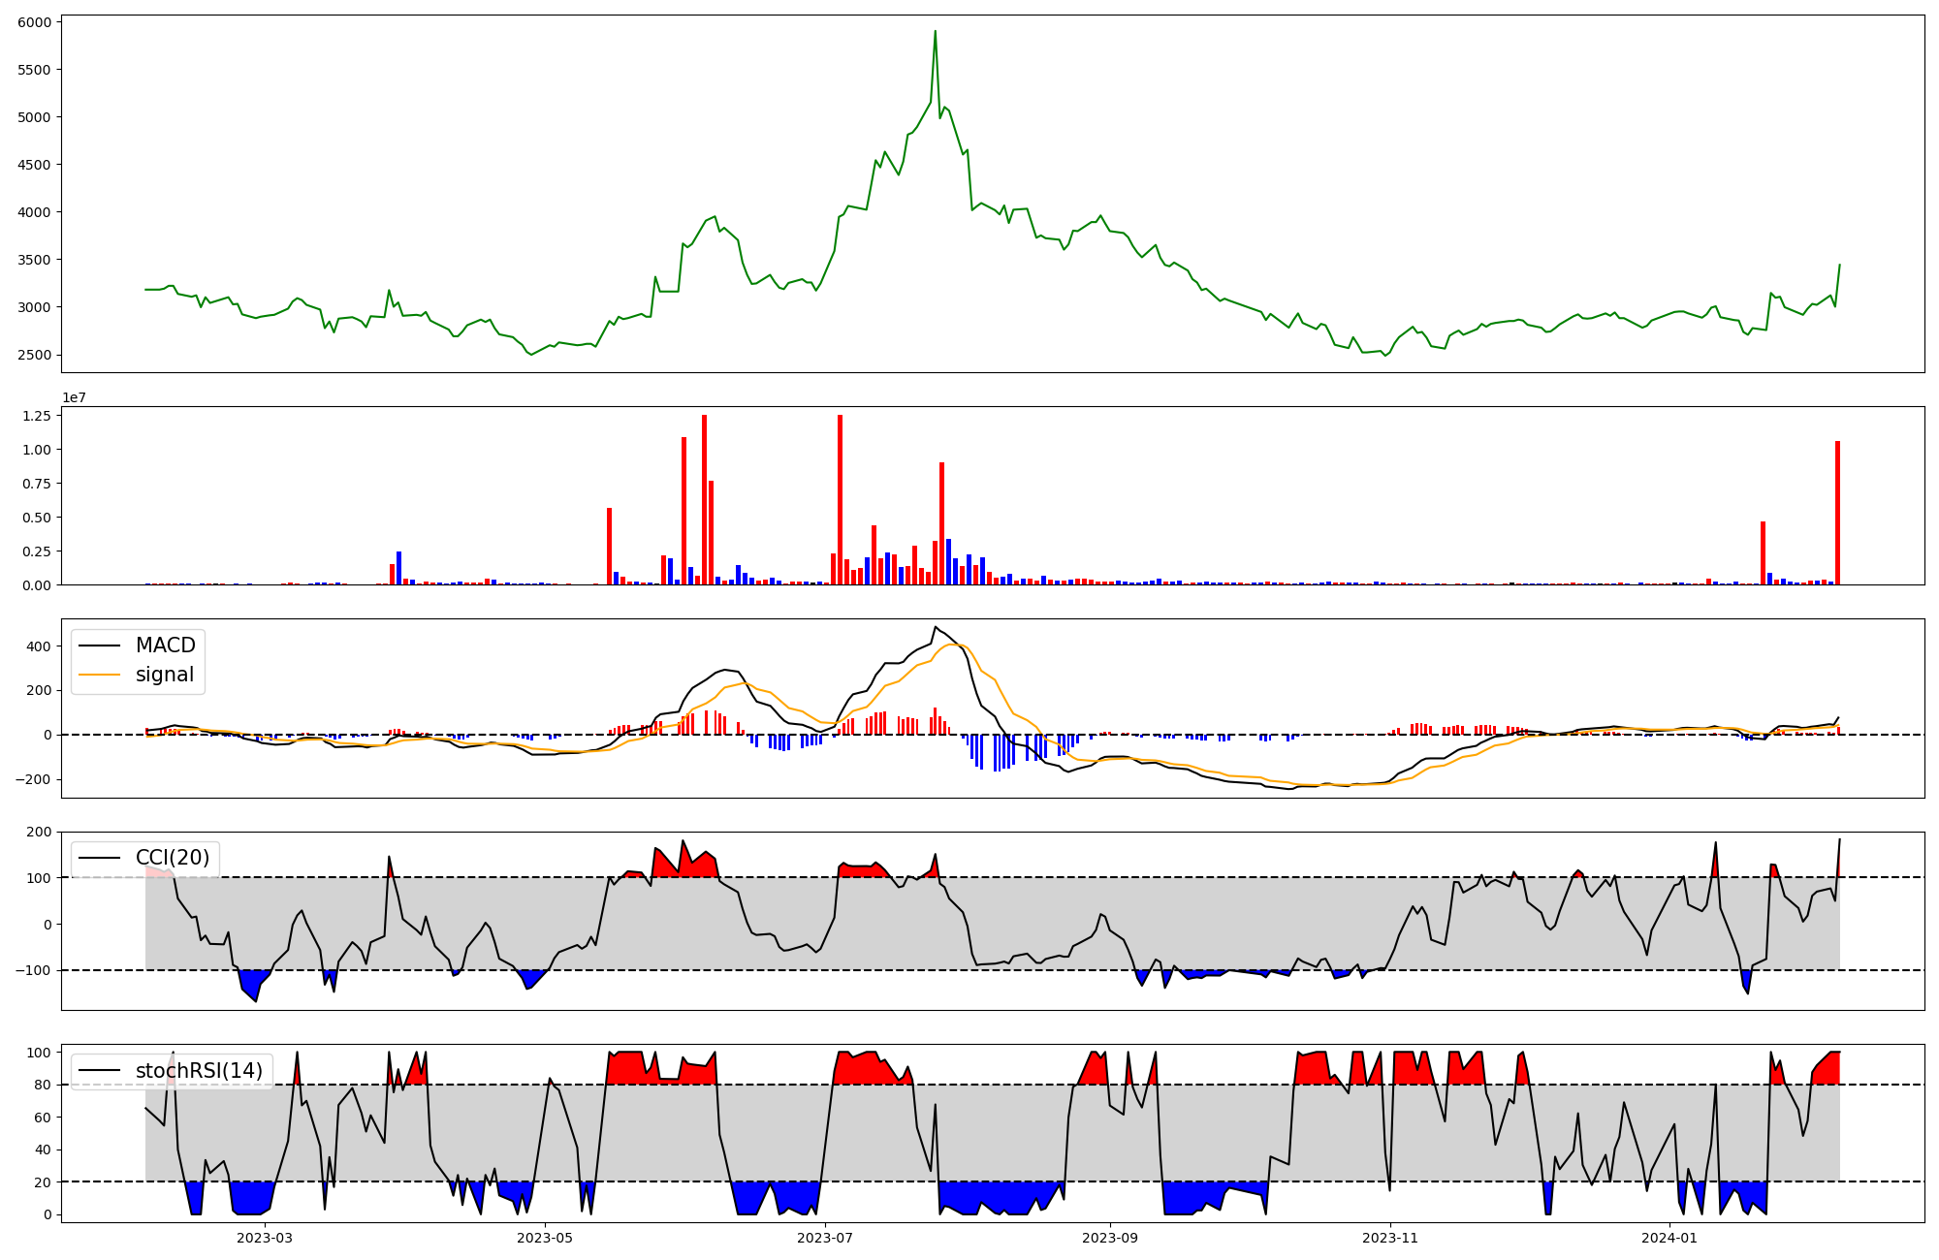Click the black MACD line legend sample
The width and height of the screenshot is (1939, 1260).
100,646
